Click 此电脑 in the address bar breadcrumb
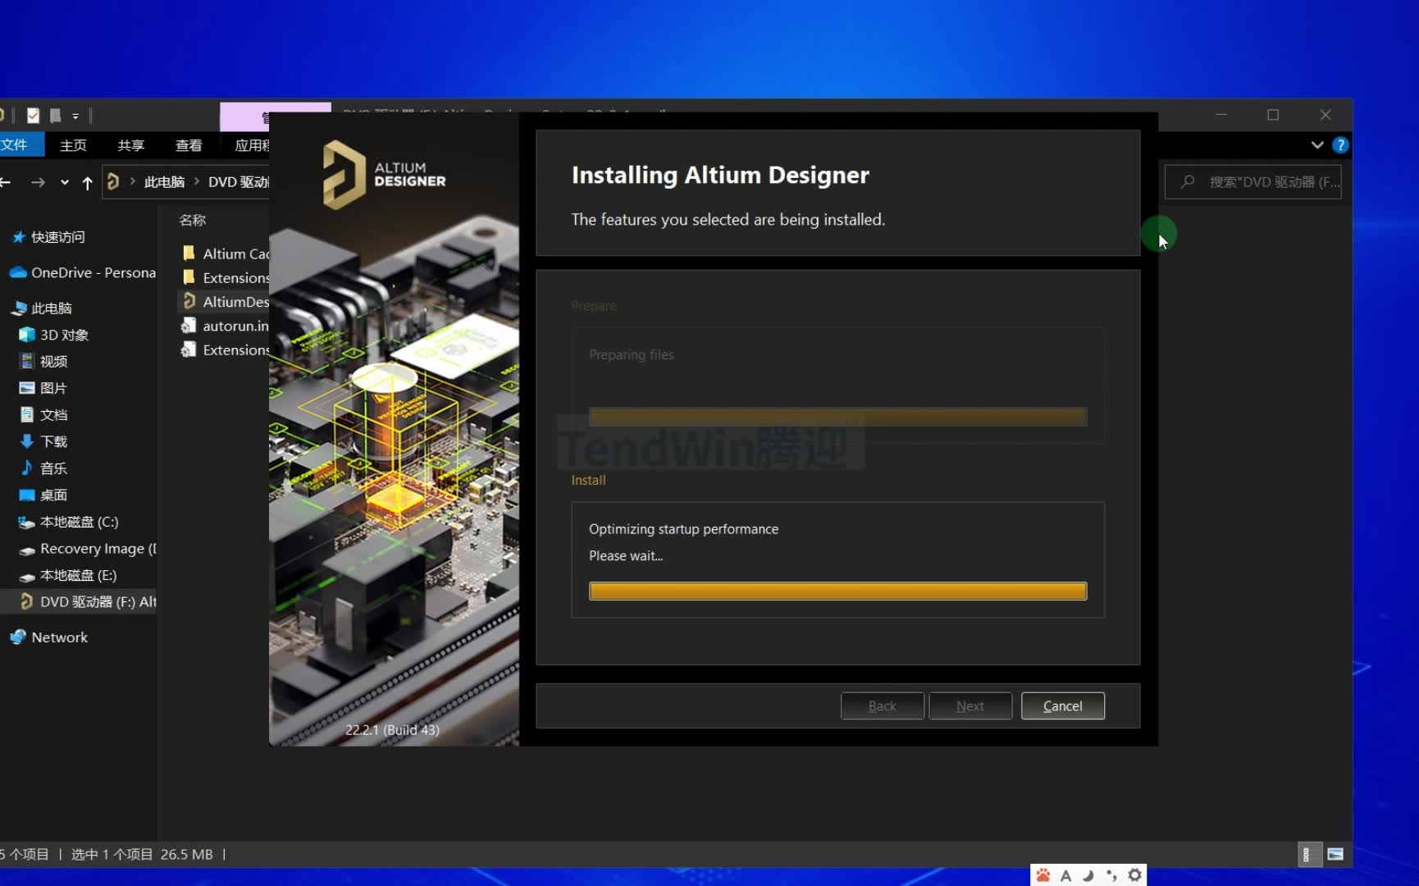The width and height of the screenshot is (1419, 886). click(164, 181)
